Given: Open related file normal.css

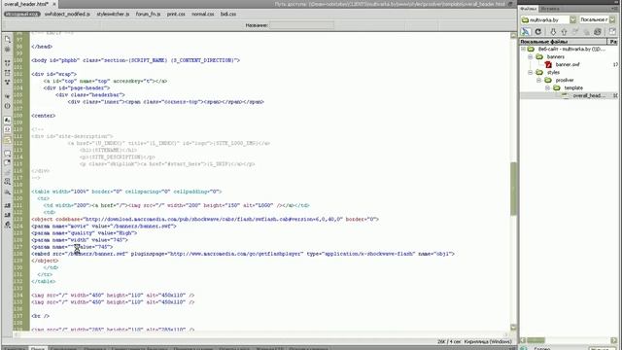Looking at the screenshot, I should click(x=203, y=14).
